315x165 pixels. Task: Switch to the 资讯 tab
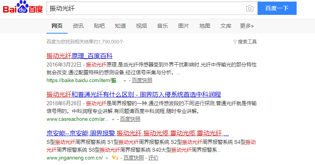coord(78,26)
